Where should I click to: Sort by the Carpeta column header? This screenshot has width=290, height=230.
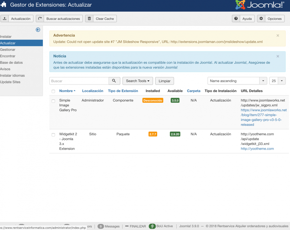(194, 91)
